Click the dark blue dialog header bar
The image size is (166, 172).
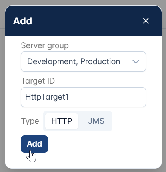[x=83, y=21]
